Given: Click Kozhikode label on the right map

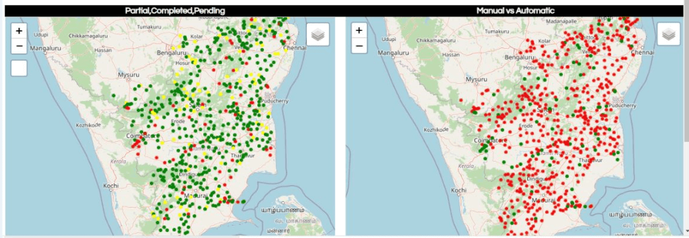Looking at the screenshot, I should tap(436, 130).
